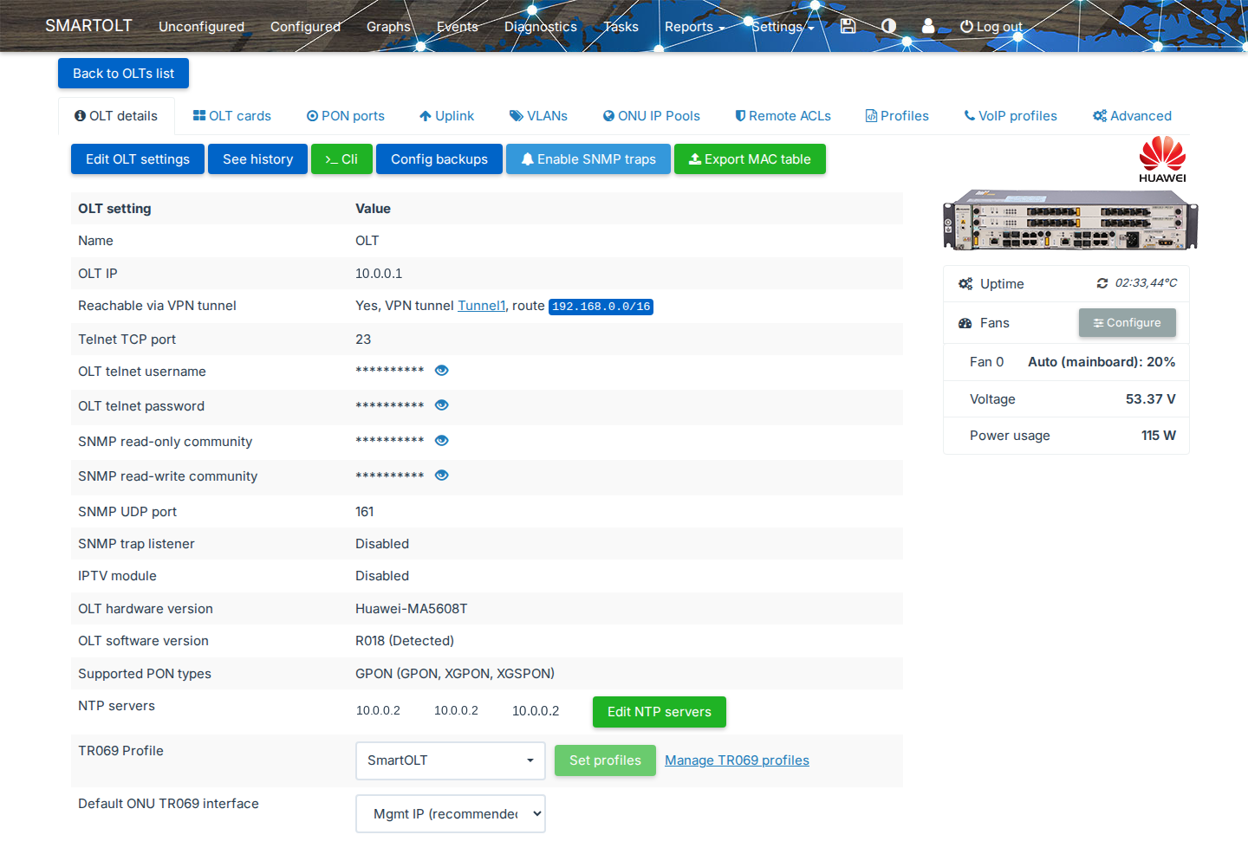
Task: Select the OLT details tab
Action: (116, 116)
